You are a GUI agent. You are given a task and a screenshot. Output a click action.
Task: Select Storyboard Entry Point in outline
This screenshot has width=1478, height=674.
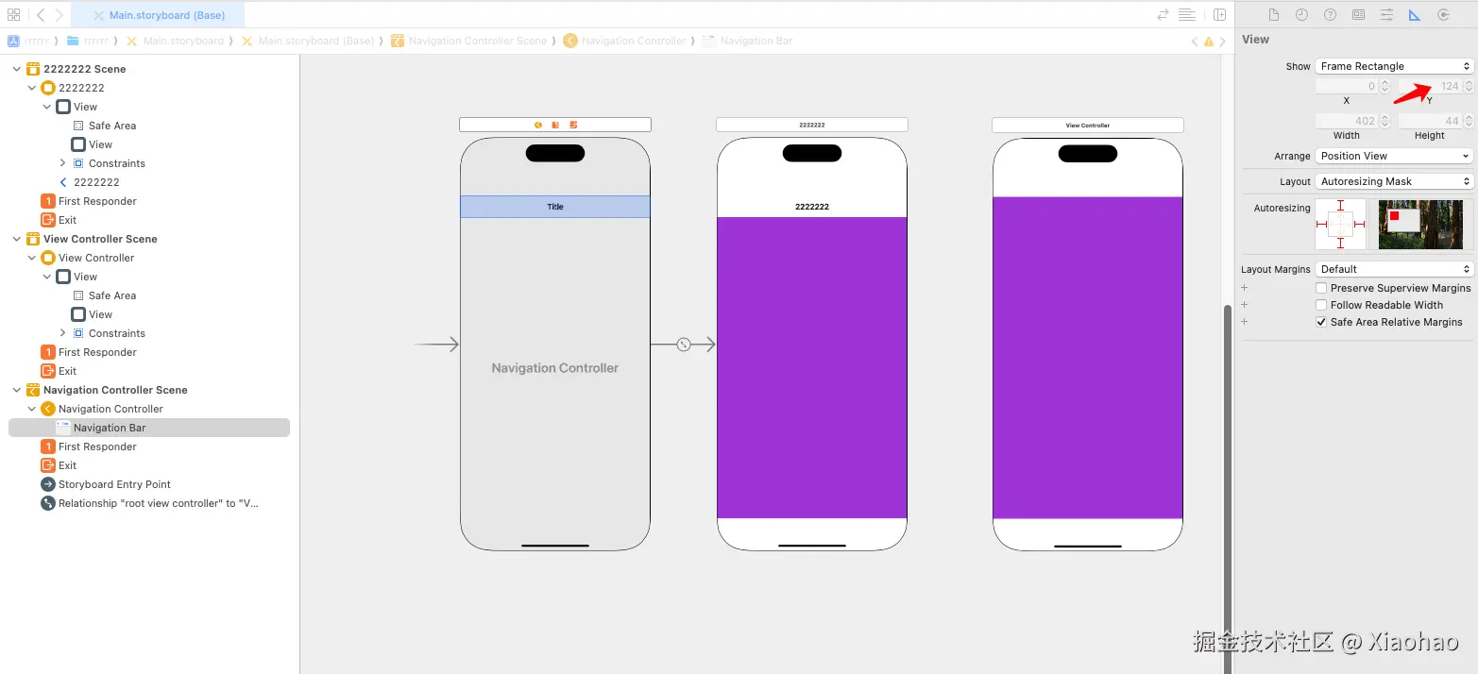[114, 484]
